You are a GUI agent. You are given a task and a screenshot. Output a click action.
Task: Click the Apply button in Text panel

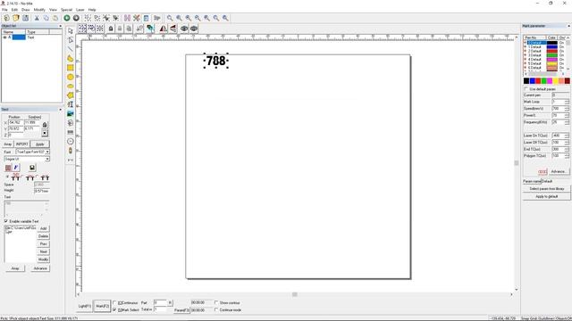(39, 144)
